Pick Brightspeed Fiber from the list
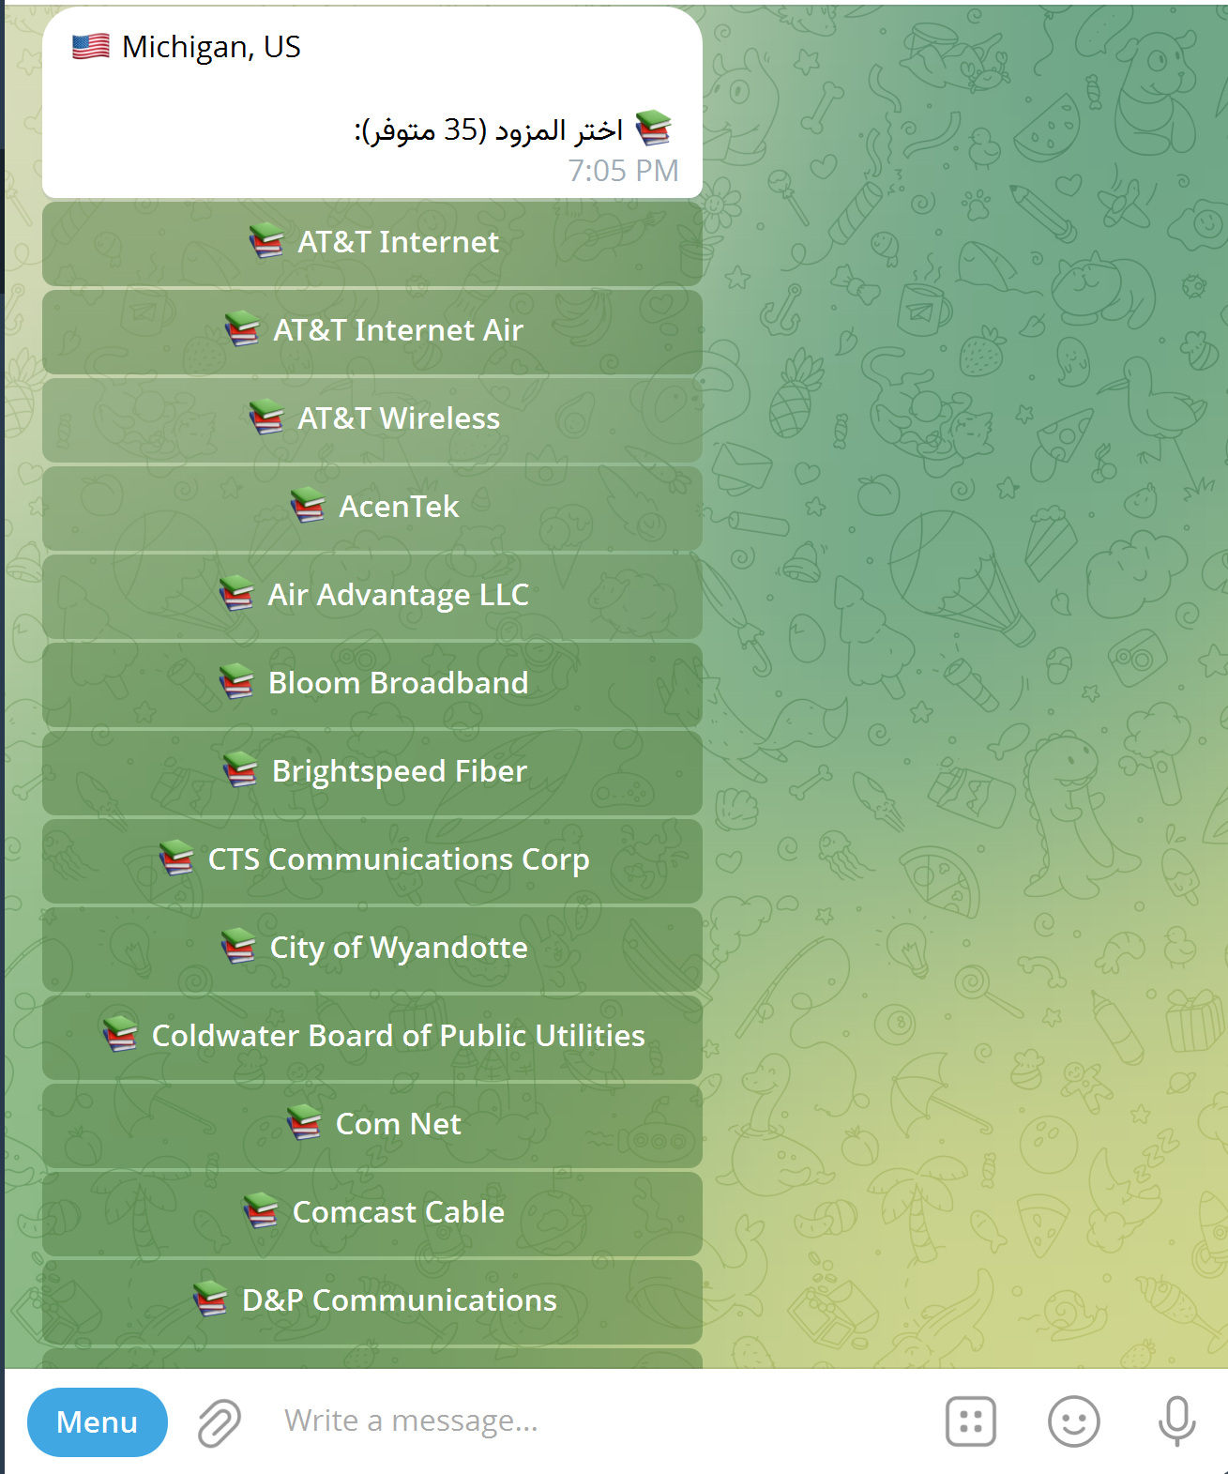Viewport: 1228px width, 1474px height. [372, 772]
